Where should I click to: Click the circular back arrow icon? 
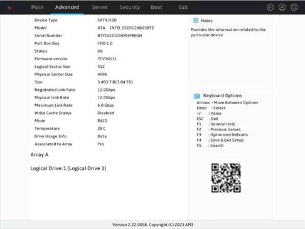point(270,8)
